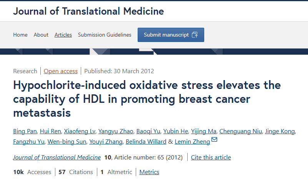
Task: Go to the Articles navigation link
Action: click(63, 35)
